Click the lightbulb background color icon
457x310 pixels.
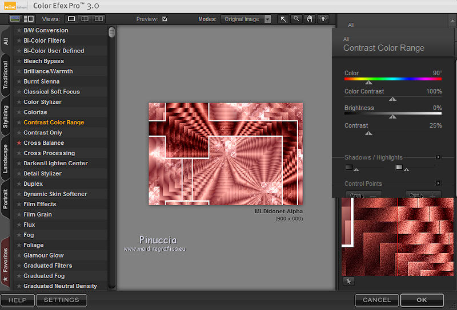323,19
